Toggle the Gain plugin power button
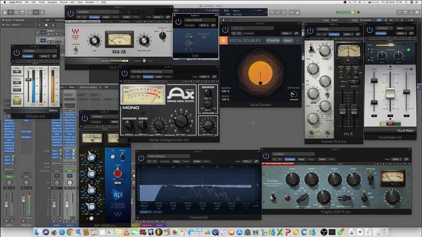The image size is (422, 237). tap(178, 22)
